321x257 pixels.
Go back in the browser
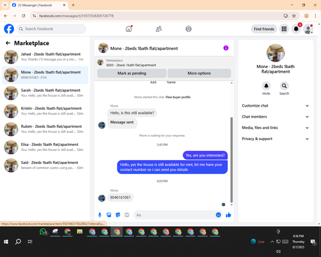pos(6,16)
